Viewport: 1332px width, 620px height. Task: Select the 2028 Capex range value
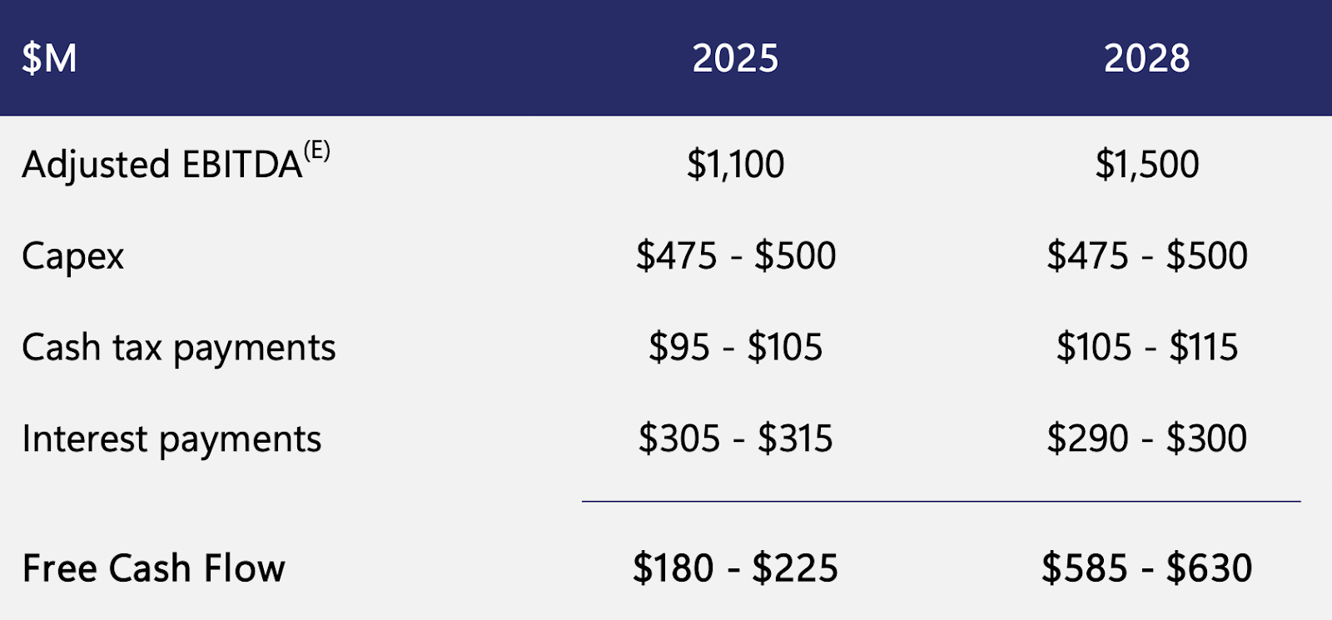(1146, 255)
